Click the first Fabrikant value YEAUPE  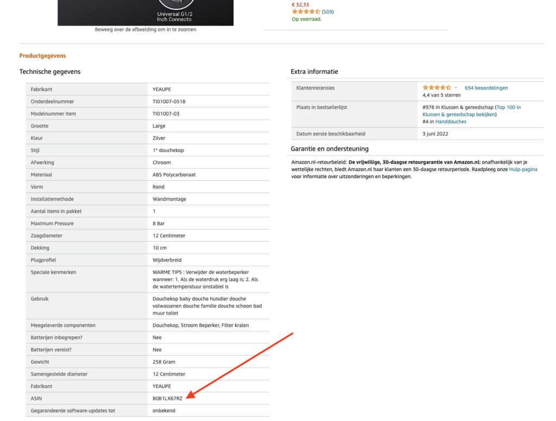(x=162, y=90)
